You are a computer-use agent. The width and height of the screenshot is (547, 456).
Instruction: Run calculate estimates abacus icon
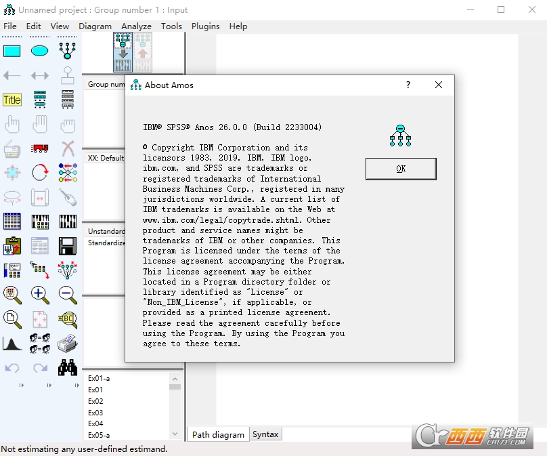tap(68, 222)
